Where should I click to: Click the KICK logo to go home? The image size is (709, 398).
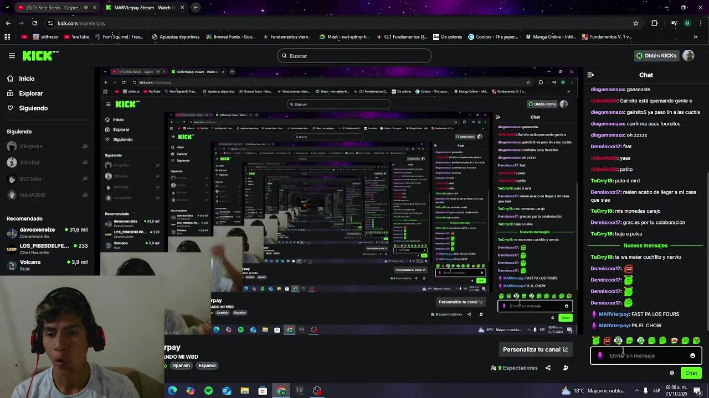click(x=40, y=55)
